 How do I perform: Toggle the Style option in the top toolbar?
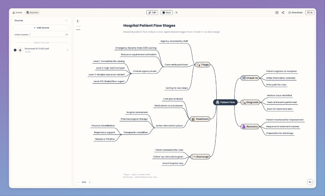[166, 12]
